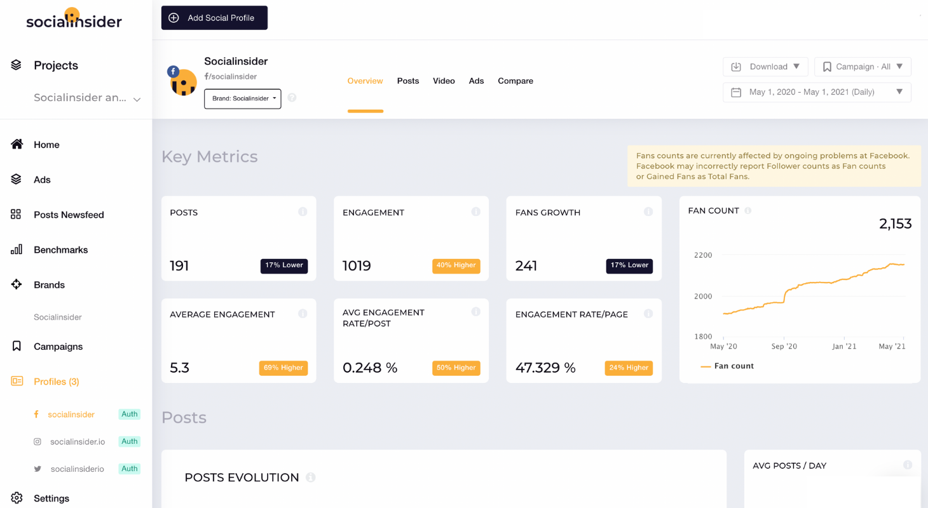Click the Campaigns bookmark icon
Image resolution: width=928 pixels, height=508 pixels.
(x=17, y=346)
